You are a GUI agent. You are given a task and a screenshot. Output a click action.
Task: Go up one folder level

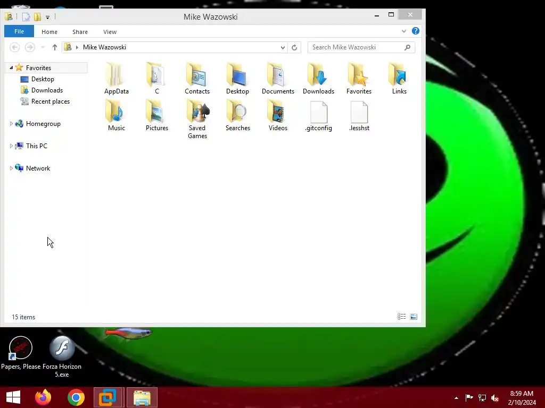[55, 47]
